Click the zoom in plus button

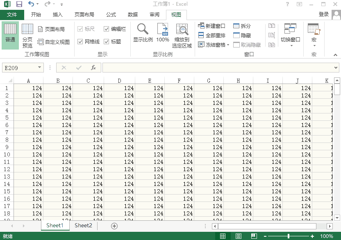(x=312, y=236)
